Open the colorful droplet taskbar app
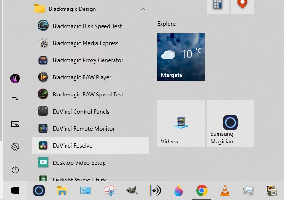 click(179, 190)
